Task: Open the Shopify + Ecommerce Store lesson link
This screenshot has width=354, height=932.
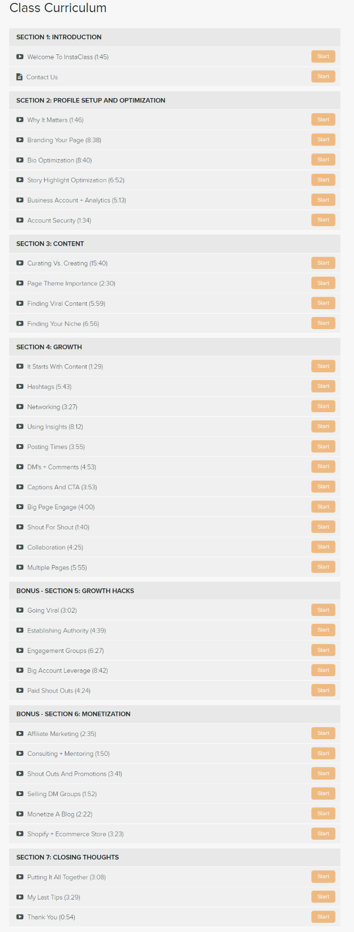Action: coord(76,834)
